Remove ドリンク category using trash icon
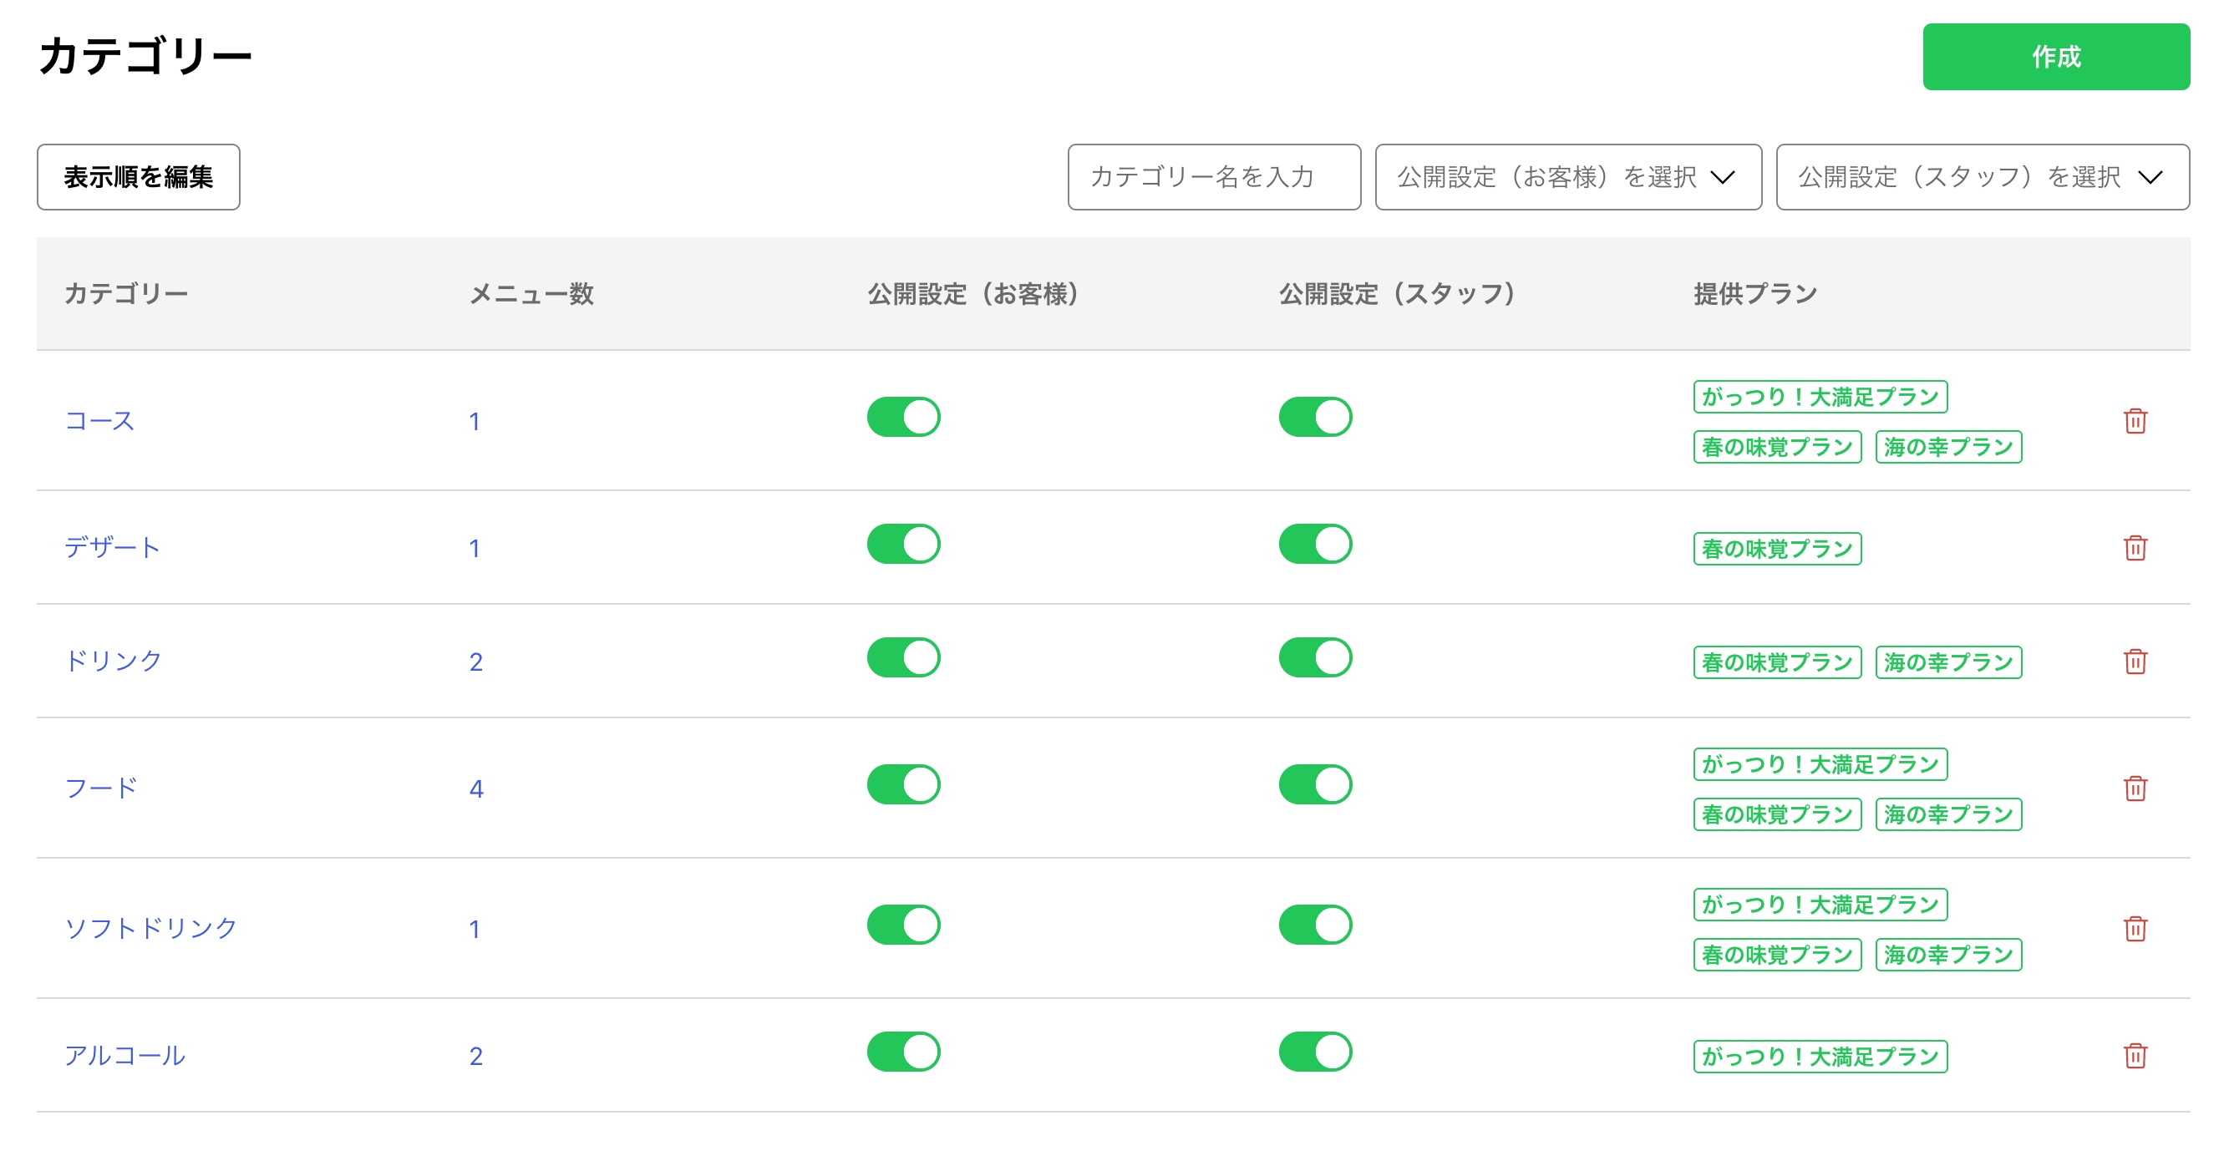The height and width of the screenshot is (1151, 2224). coord(2135,662)
